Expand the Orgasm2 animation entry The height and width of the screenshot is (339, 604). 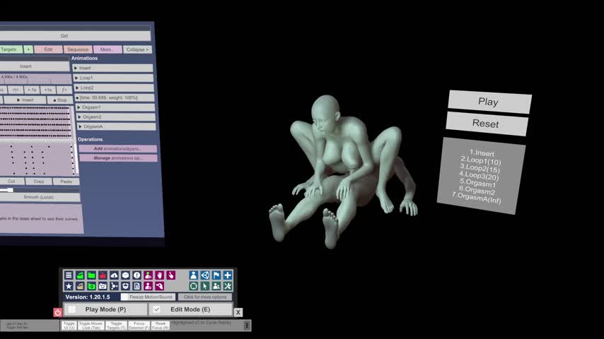[115, 117]
